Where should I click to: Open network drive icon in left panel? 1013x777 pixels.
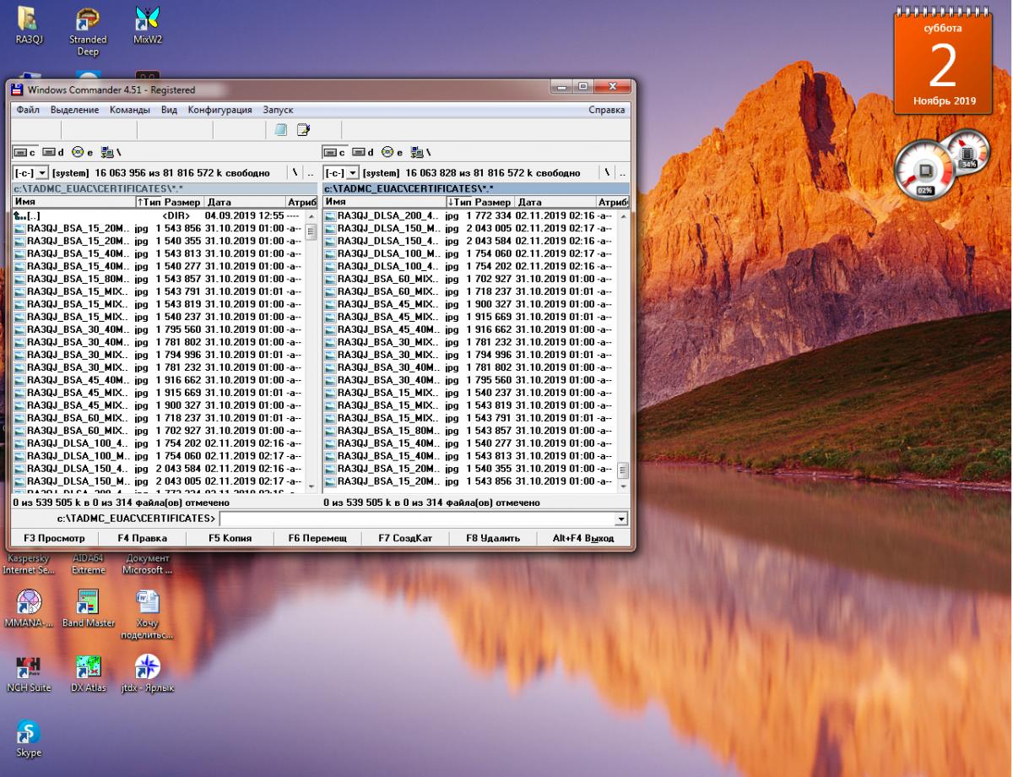coord(110,152)
